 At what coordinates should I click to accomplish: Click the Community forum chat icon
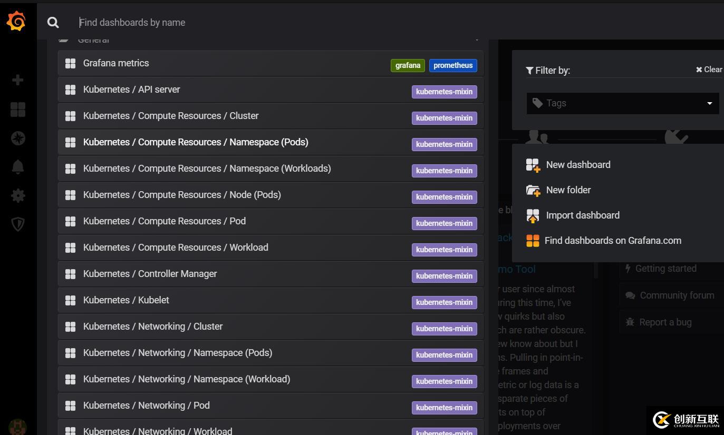[x=630, y=295]
